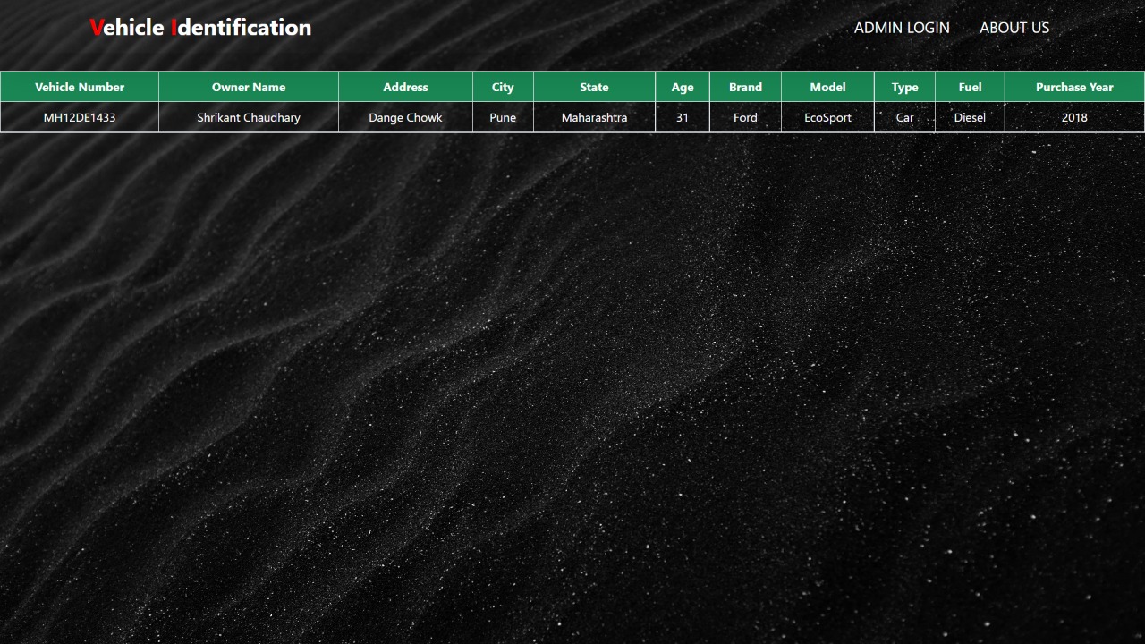Select the 2018 purchase year cell

click(x=1073, y=117)
